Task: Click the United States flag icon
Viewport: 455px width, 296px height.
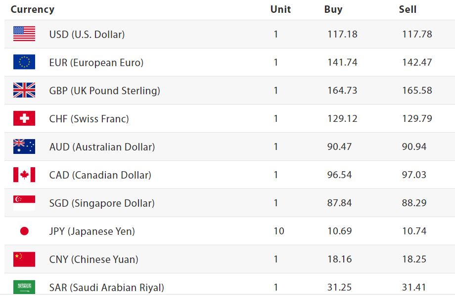Action: pyautogui.click(x=24, y=34)
